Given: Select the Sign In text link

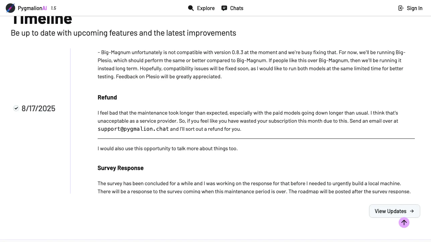Looking at the screenshot, I should pos(415,8).
